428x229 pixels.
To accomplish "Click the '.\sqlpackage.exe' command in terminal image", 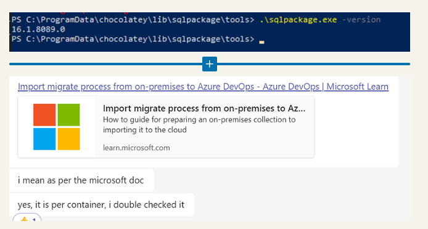I will [298, 20].
